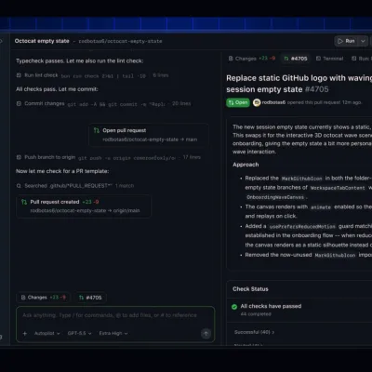Click 'Typecheck passes' message text
The image size is (372, 372).
pyautogui.click(x=80, y=60)
